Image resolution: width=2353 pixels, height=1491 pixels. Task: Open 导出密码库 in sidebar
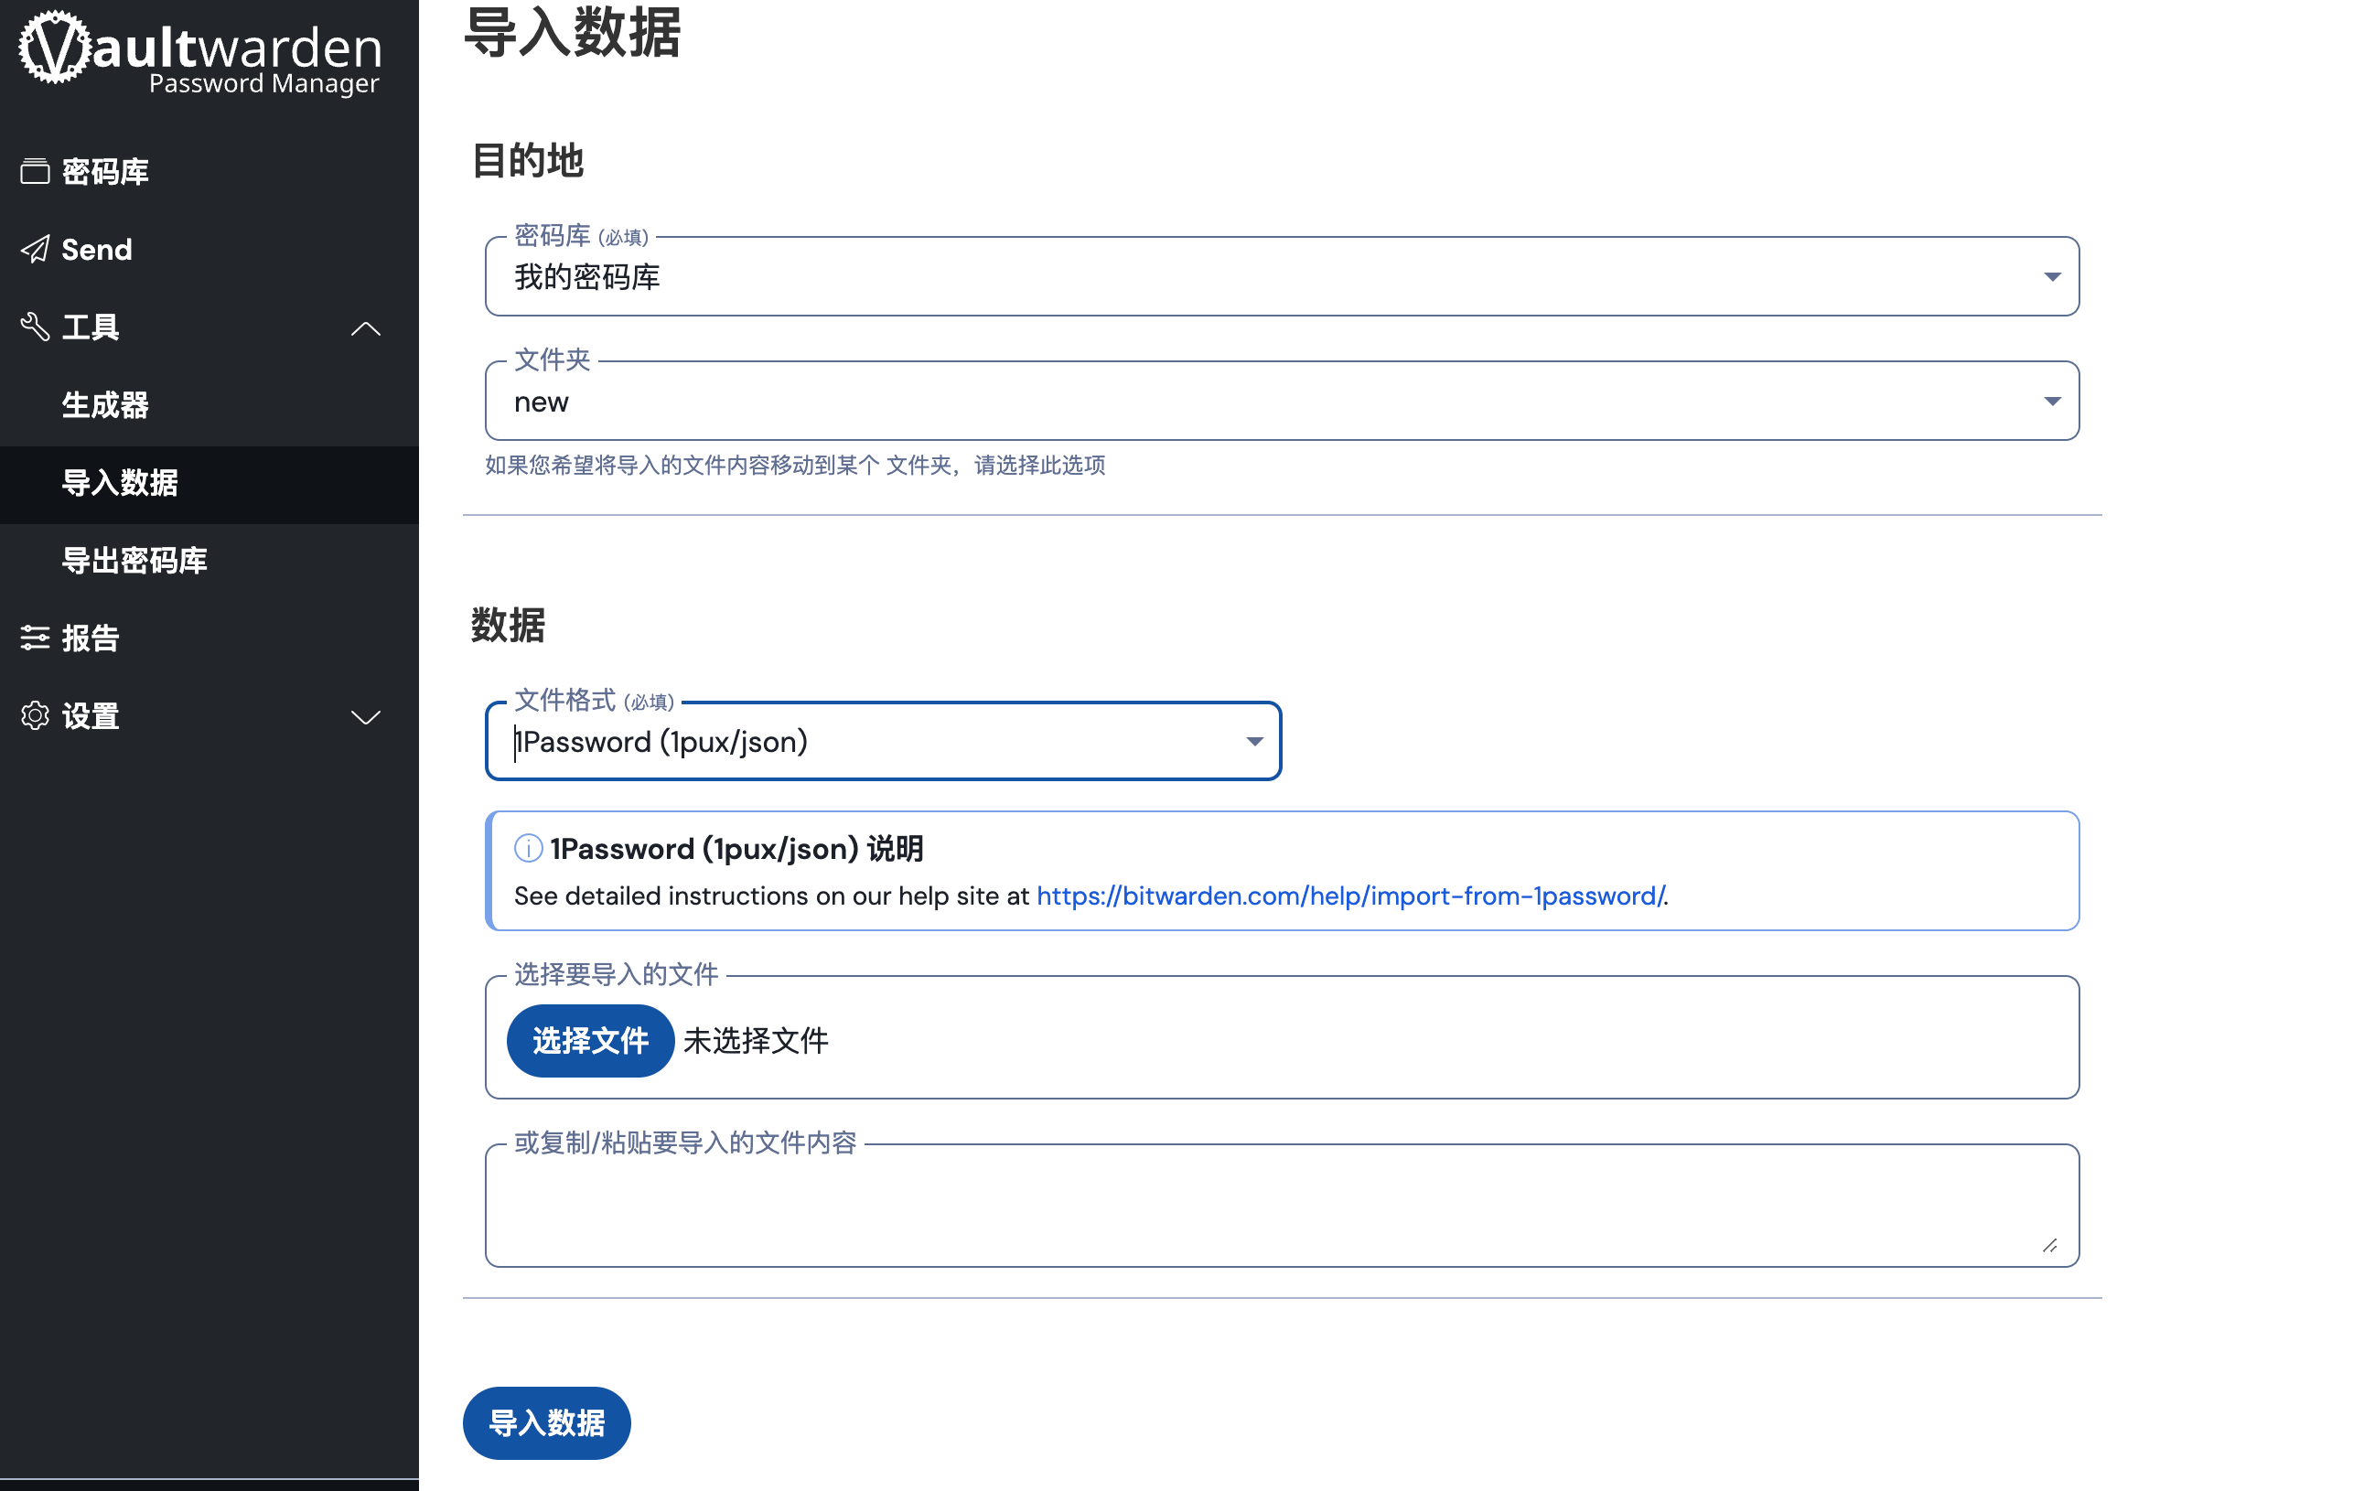(134, 560)
